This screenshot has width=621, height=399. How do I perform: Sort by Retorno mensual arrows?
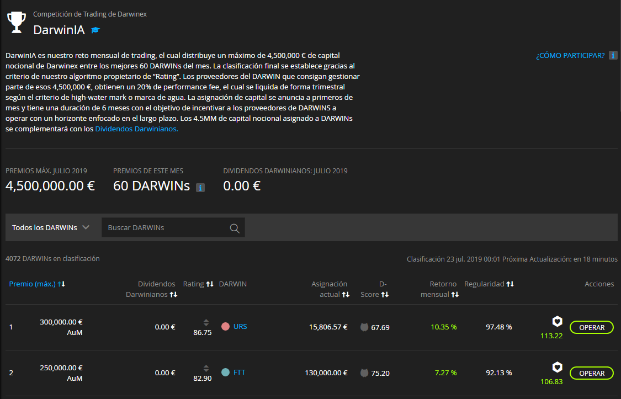pyautogui.click(x=455, y=295)
